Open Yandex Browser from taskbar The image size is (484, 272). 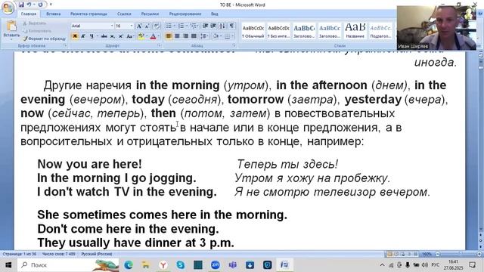click(163, 264)
